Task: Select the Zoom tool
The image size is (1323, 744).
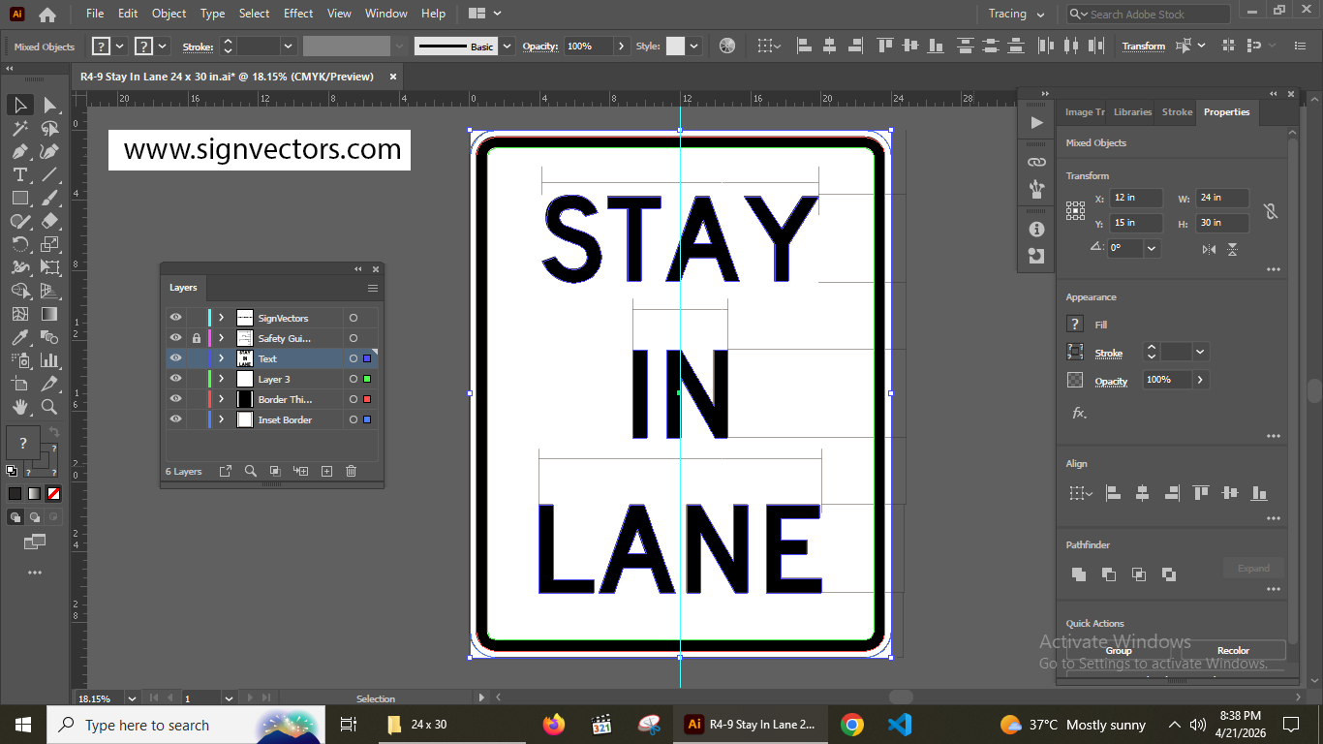Action: [x=49, y=407]
